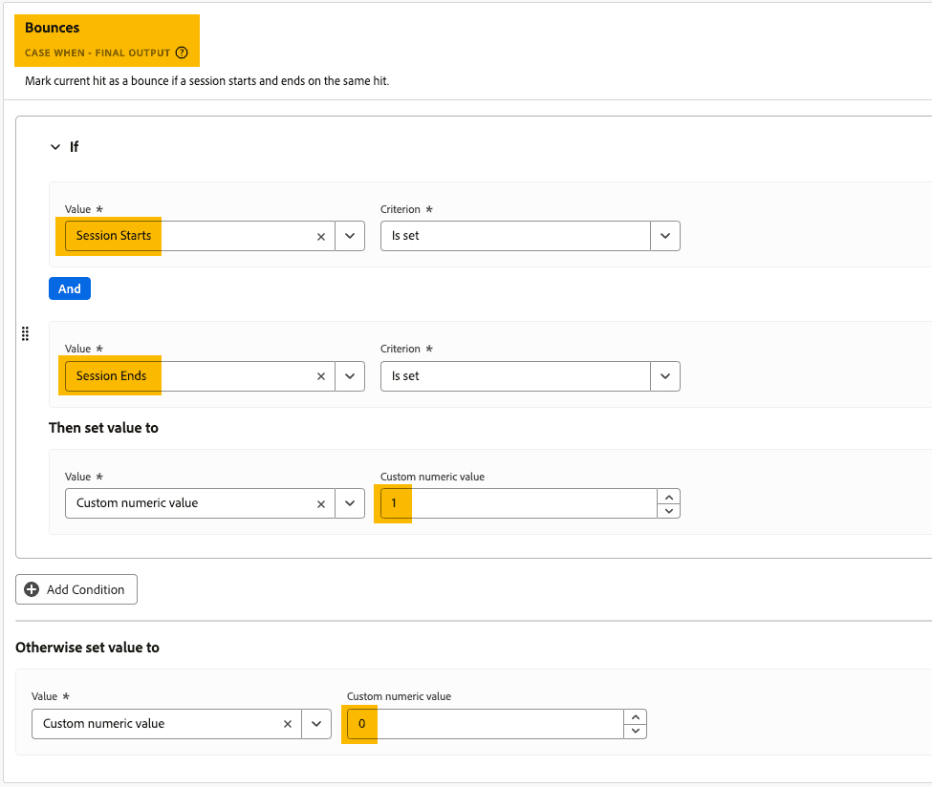Clear the Session Starts value

coord(321,236)
